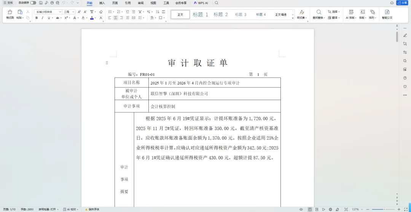Image resolution: width=411 pixels, height=212 pixels.
Task: Click the zoom slider in status bar
Action: 384,209
